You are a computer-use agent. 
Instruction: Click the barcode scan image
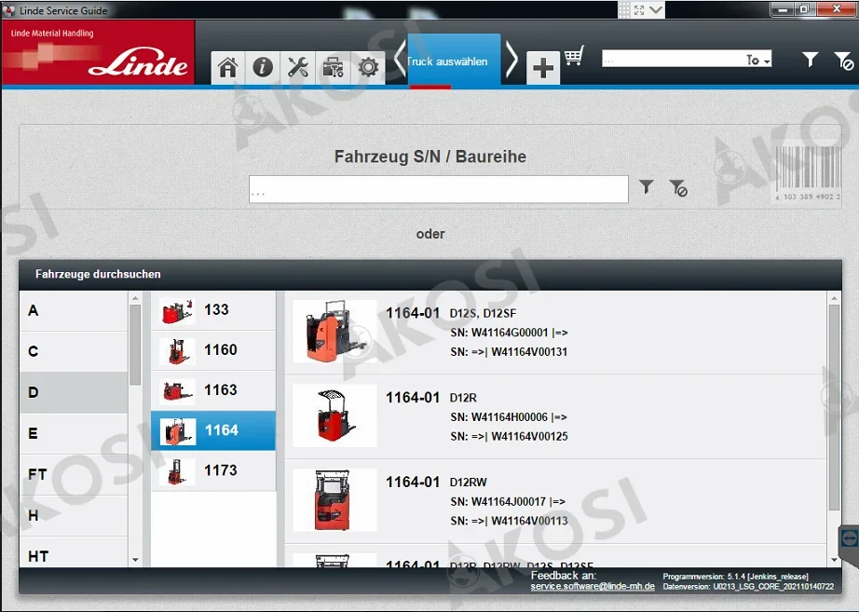pos(808,173)
